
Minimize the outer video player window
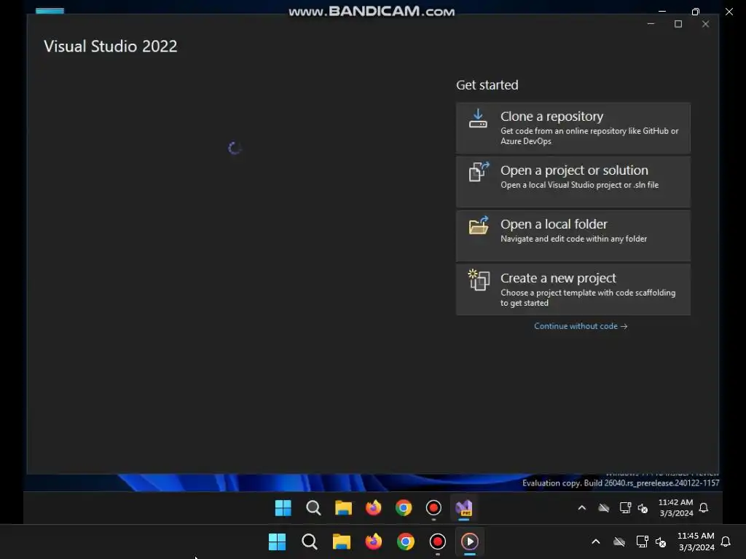coord(661,11)
